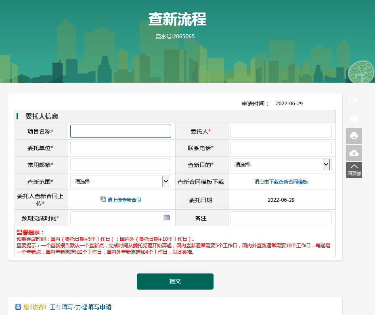This screenshot has height=315, width=375.
Task: Click 请点击下载查新合同模板 link
Action: click(x=281, y=182)
